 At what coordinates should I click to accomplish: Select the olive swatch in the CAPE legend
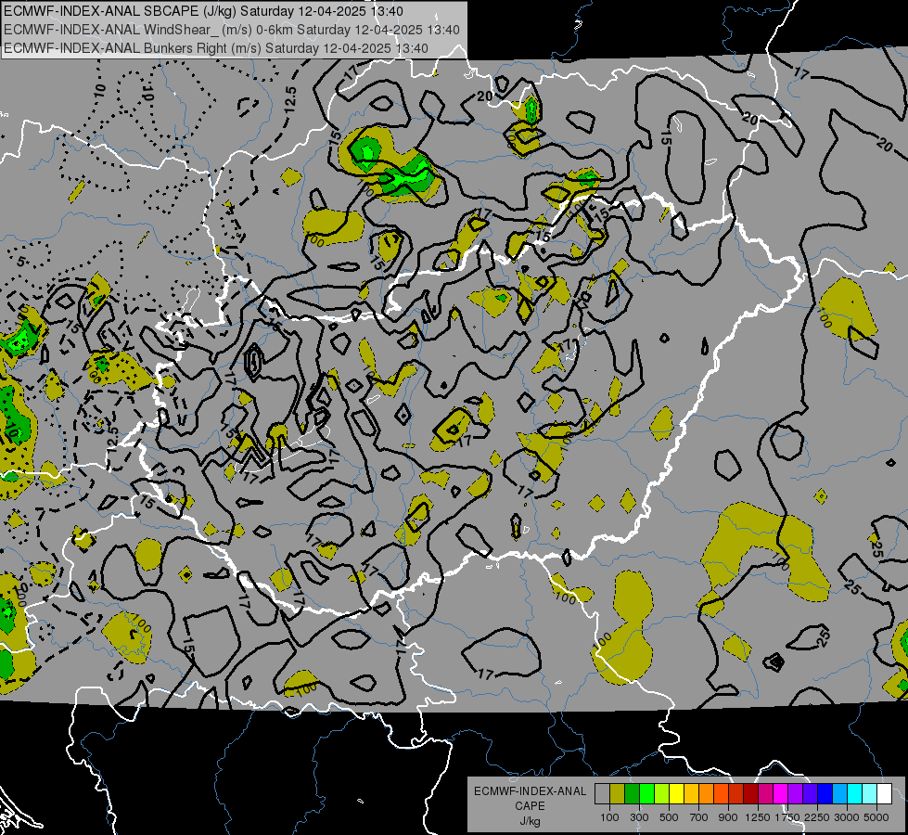click(x=618, y=793)
